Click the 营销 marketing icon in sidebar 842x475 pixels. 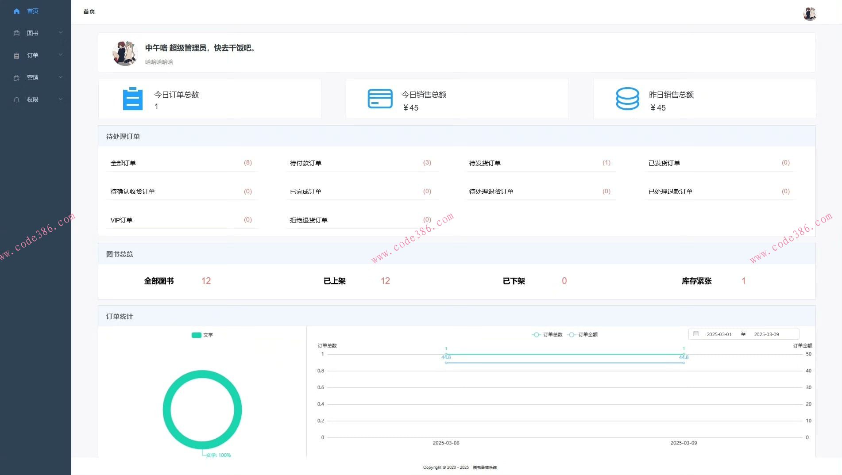click(16, 78)
